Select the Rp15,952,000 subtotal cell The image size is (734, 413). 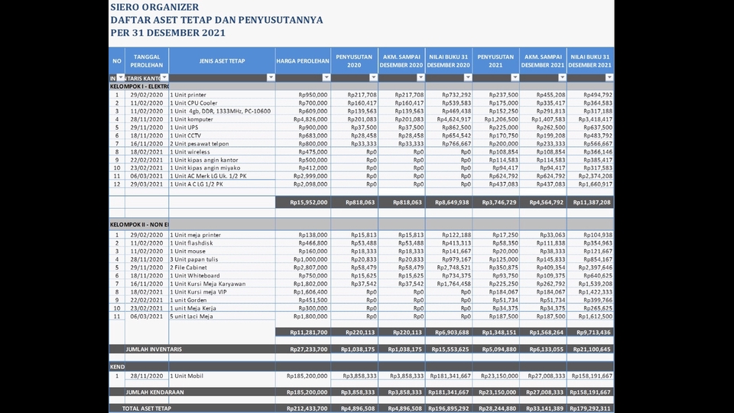point(303,202)
